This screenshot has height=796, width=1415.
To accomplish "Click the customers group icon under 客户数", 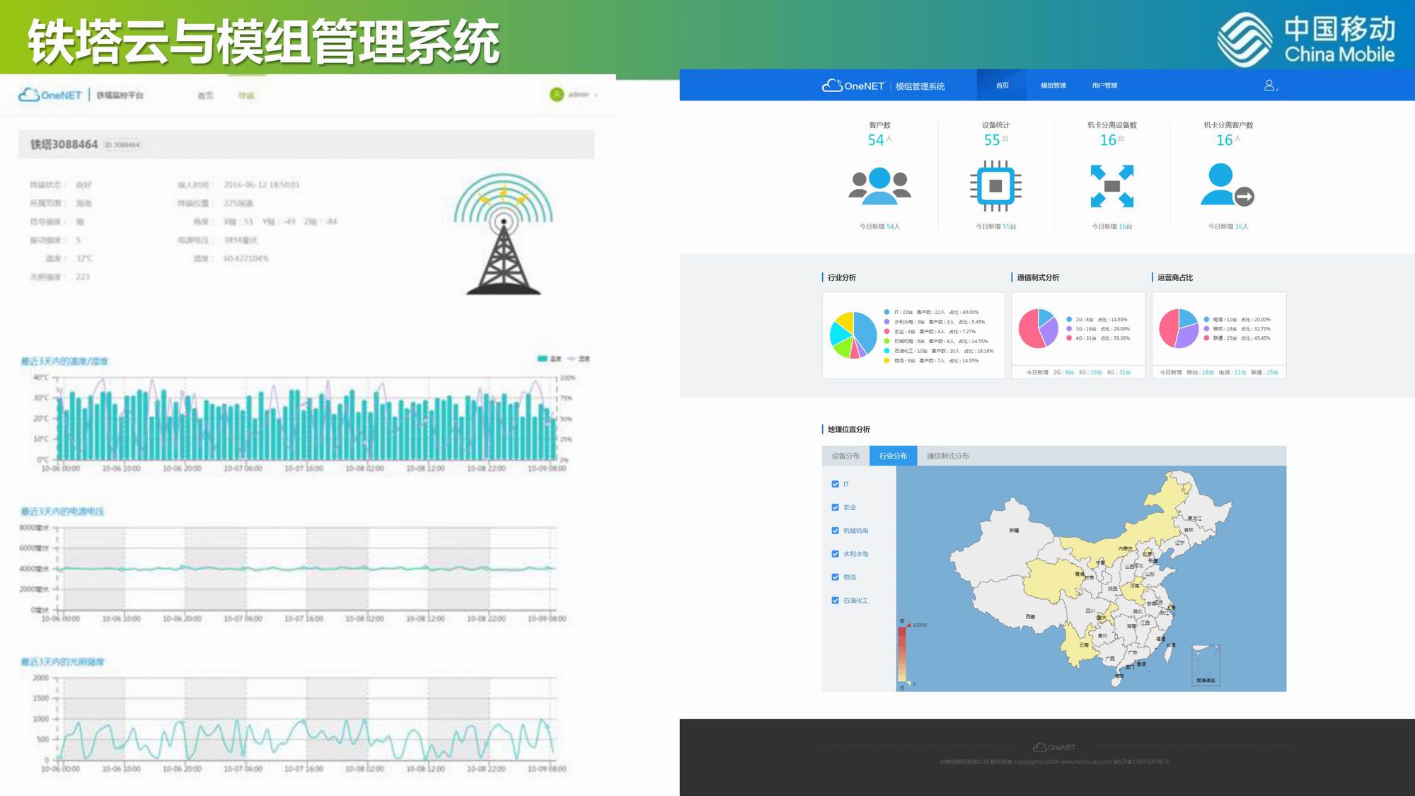I will click(879, 186).
